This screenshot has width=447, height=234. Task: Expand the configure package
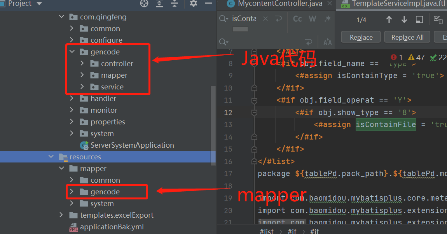[x=72, y=40]
